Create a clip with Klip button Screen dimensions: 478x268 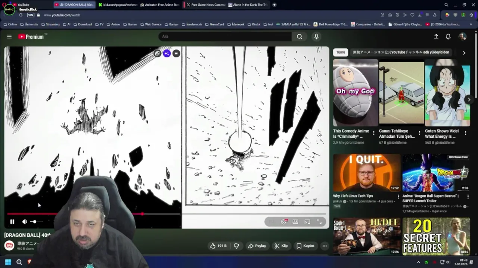coord(281,246)
